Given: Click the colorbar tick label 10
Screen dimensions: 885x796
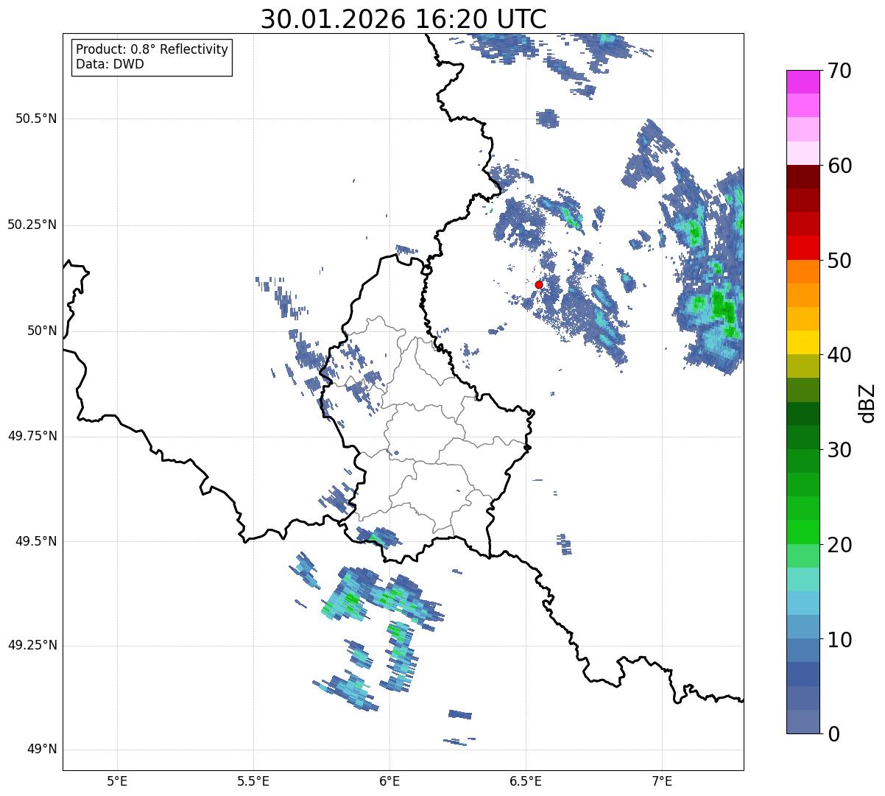Looking at the screenshot, I should click(839, 639).
